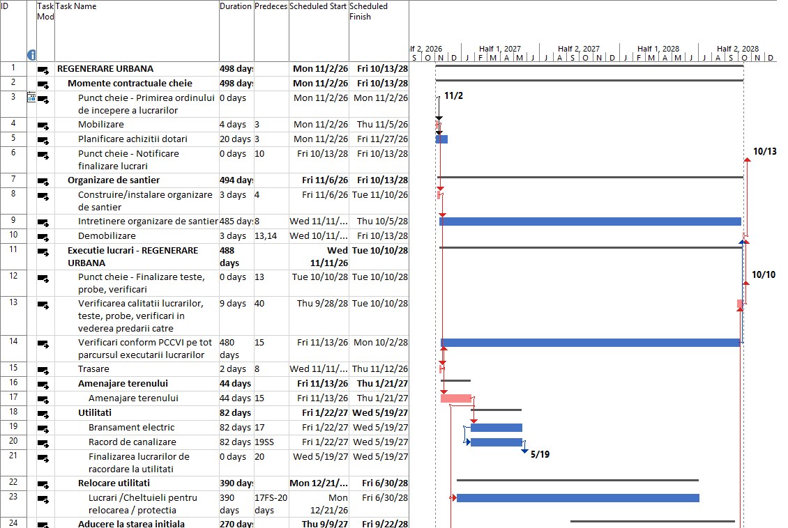
Task: Click Half 1, 2027 timescale label
Action: (x=499, y=49)
